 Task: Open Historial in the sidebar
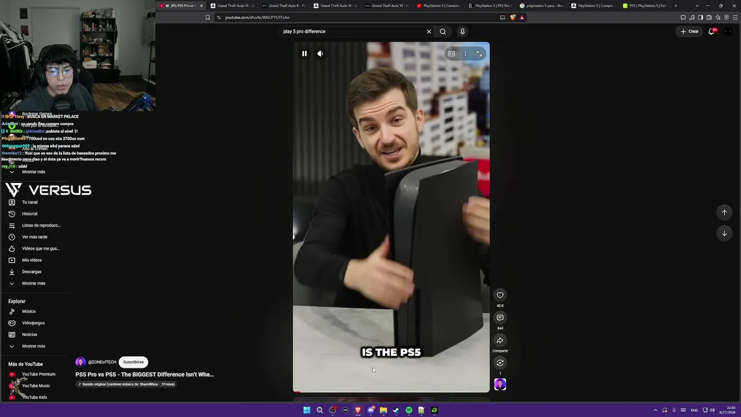(30, 214)
